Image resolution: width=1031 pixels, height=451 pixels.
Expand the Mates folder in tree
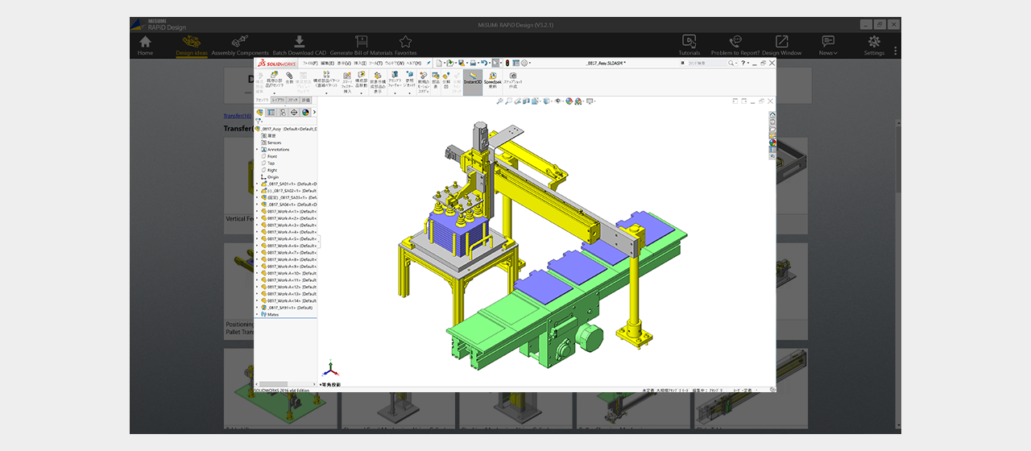pyautogui.click(x=258, y=315)
